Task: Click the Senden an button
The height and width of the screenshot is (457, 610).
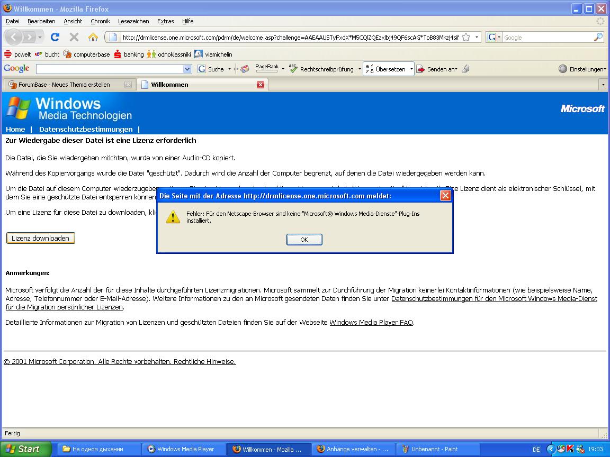Action: click(x=436, y=69)
